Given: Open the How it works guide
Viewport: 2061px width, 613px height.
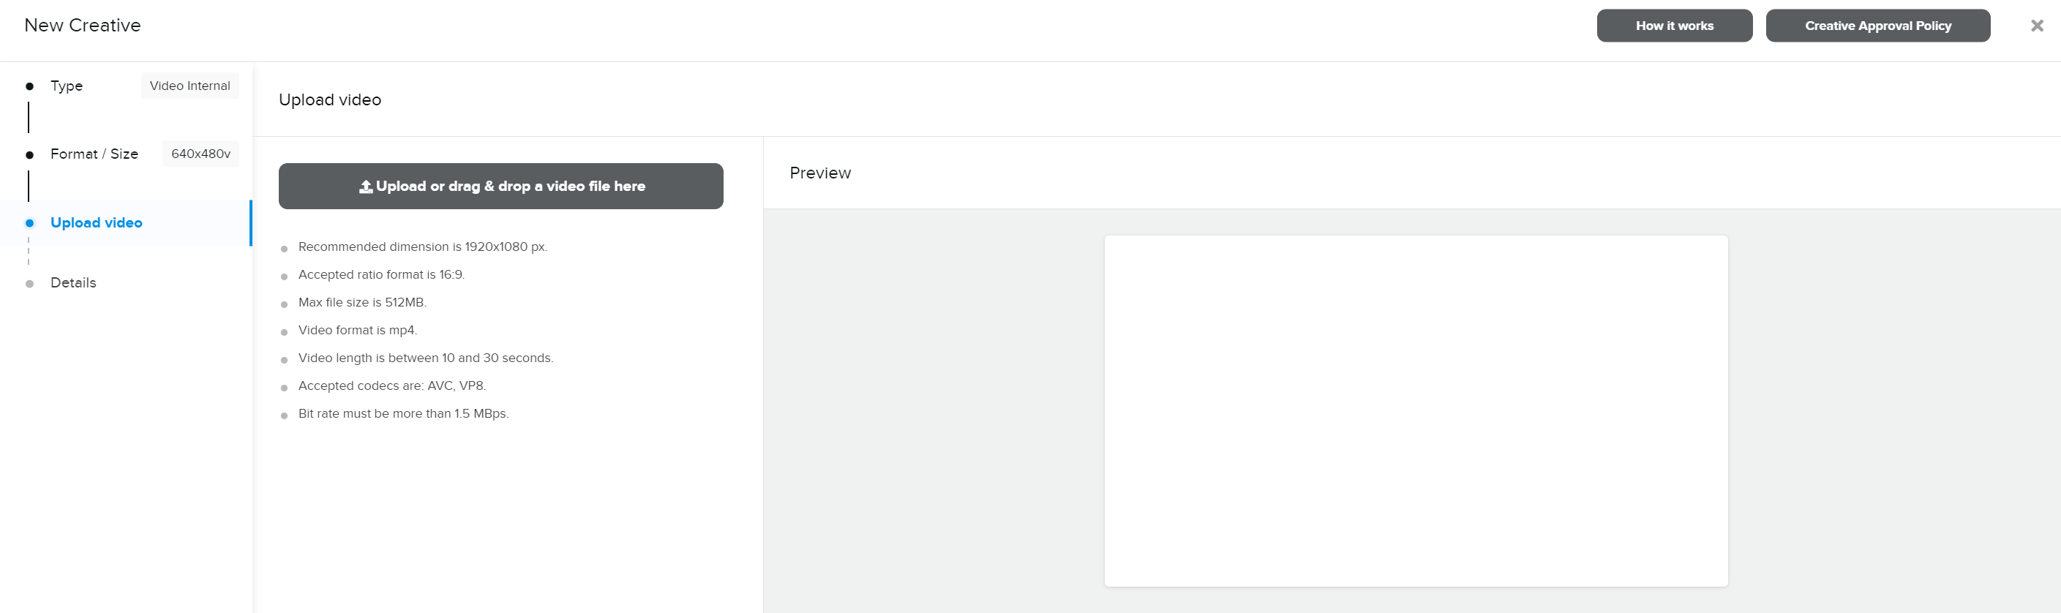Looking at the screenshot, I should (x=1675, y=26).
